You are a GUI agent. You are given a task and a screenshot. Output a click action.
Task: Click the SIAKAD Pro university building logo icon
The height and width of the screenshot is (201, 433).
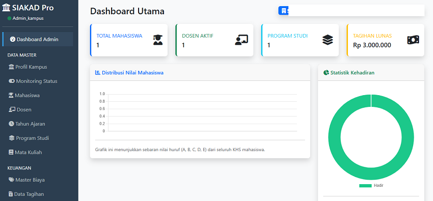click(6, 8)
